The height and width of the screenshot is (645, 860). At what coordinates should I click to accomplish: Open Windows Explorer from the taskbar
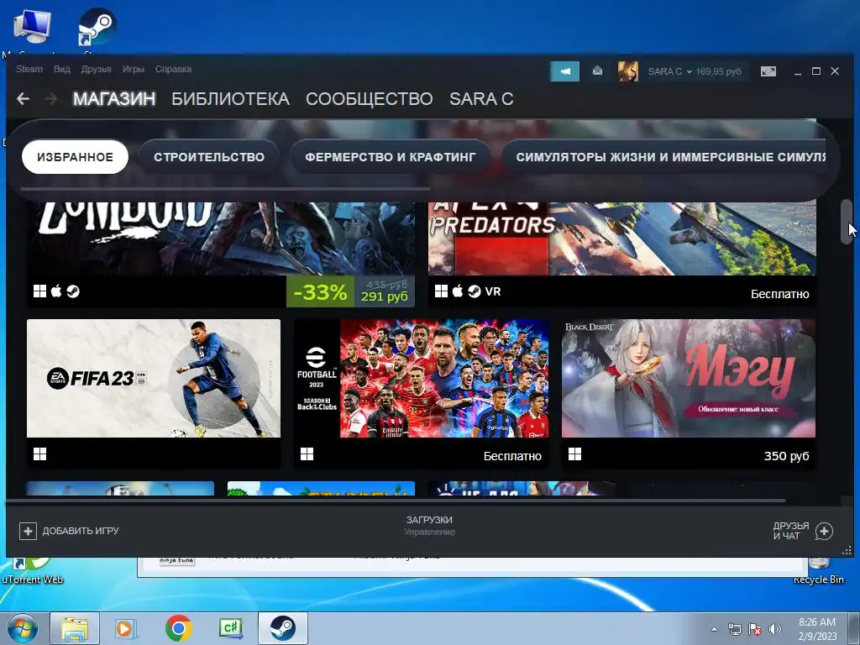[x=75, y=628]
